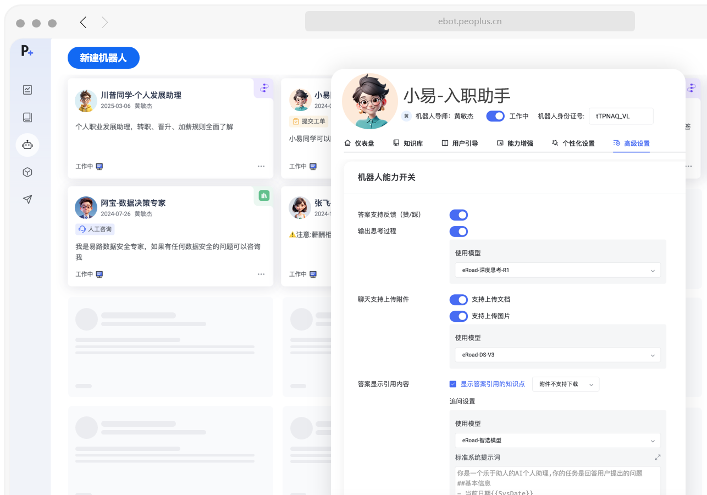Image resolution: width=707 pixels, height=495 pixels.
Task: Toggle 答案支持反馈 switch off
Action: [x=459, y=215]
